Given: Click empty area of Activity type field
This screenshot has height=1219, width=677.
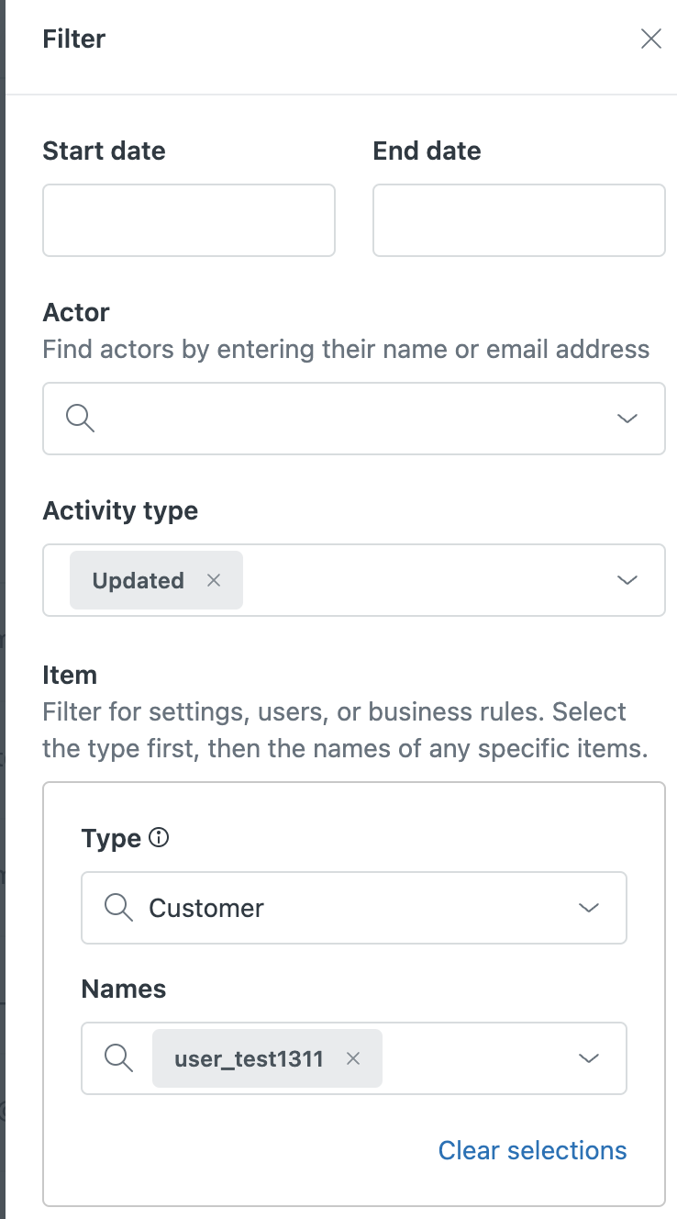Looking at the screenshot, I should (x=422, y=580).
